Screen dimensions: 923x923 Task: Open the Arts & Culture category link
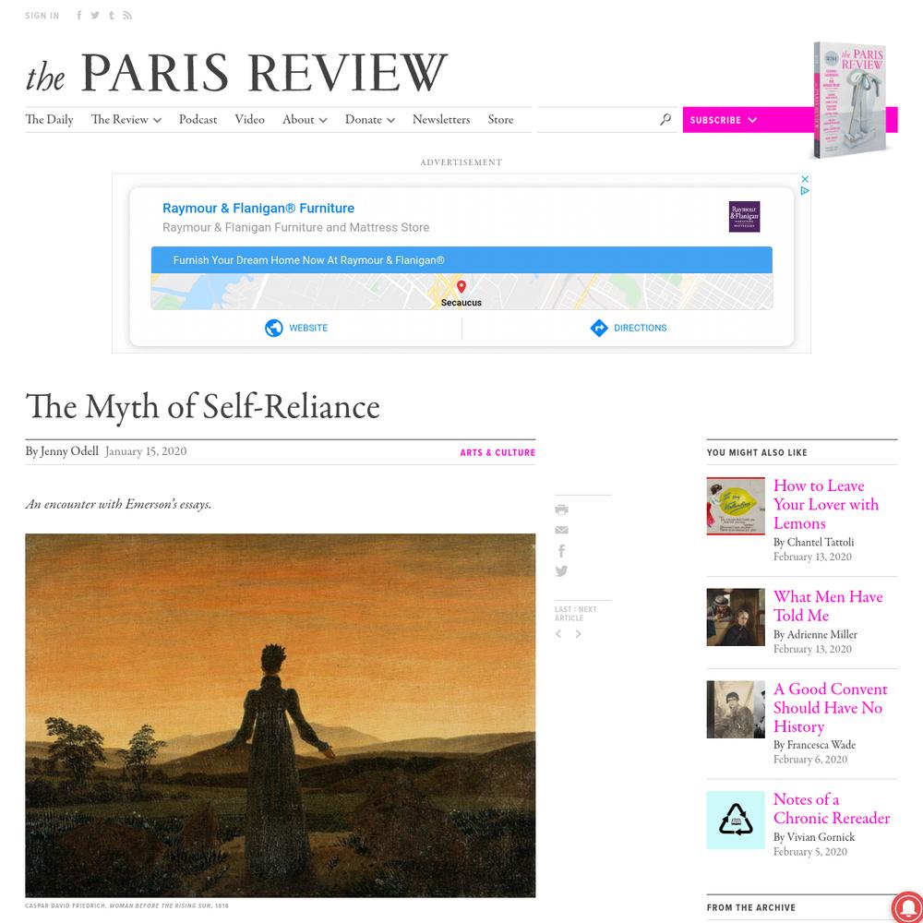(497, 452)
